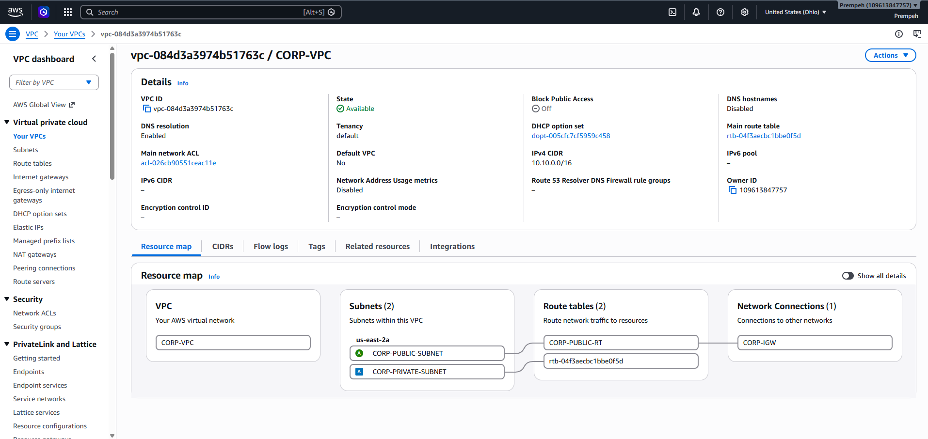Click the Available state check icon
The width and height of the screenshot is (928, 439).
coord(340,109)
